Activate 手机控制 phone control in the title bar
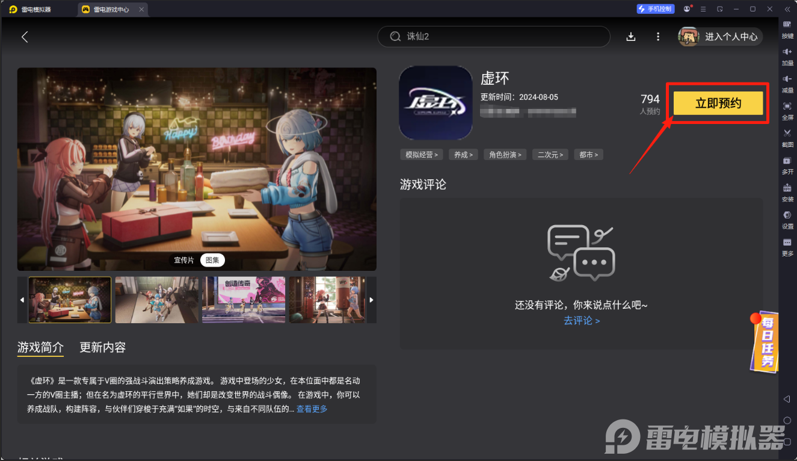797x461 pixels. tap(655, 8)
